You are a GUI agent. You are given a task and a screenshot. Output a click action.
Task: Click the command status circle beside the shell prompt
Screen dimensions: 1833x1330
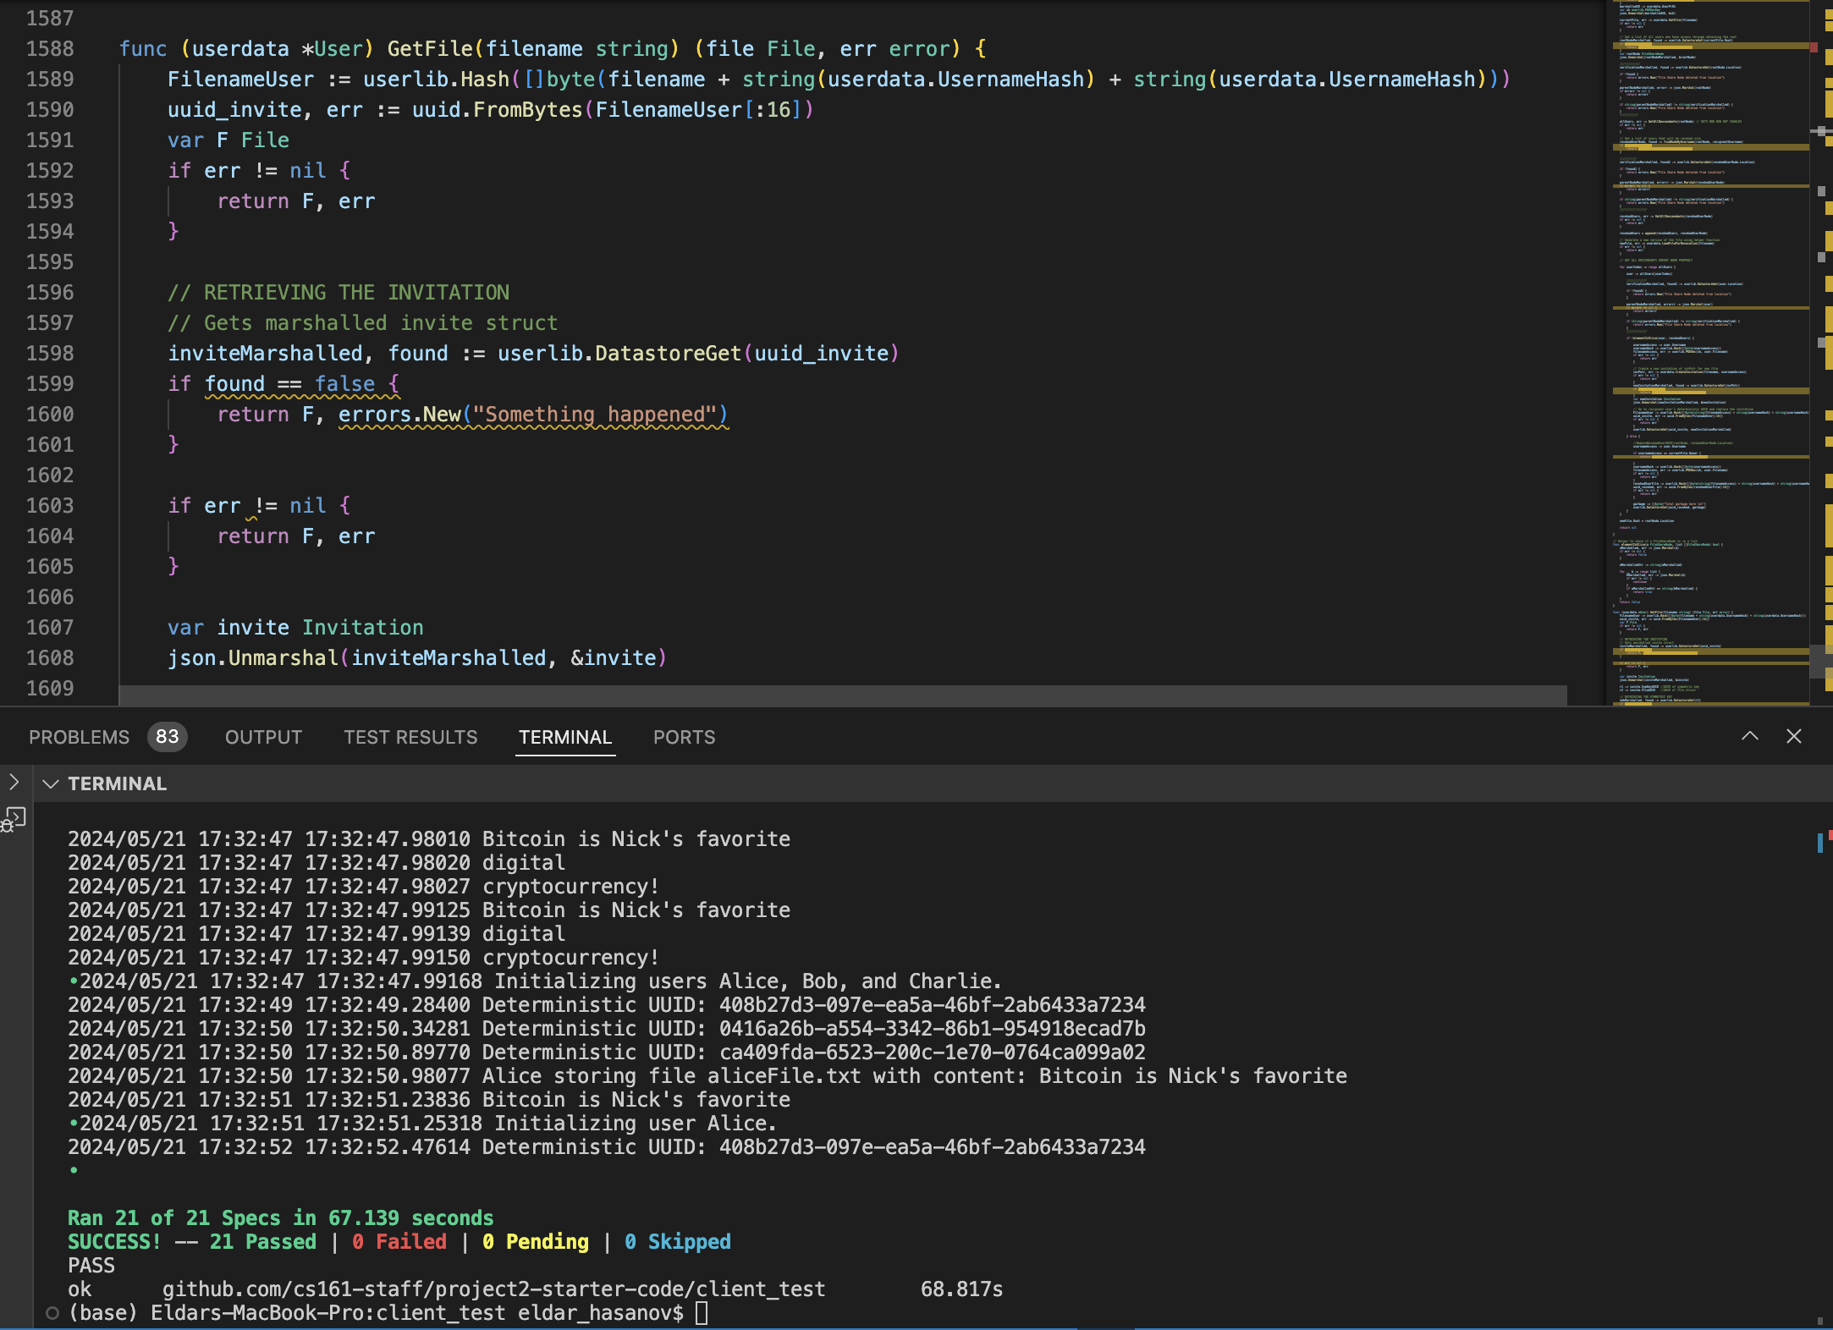52,1313
